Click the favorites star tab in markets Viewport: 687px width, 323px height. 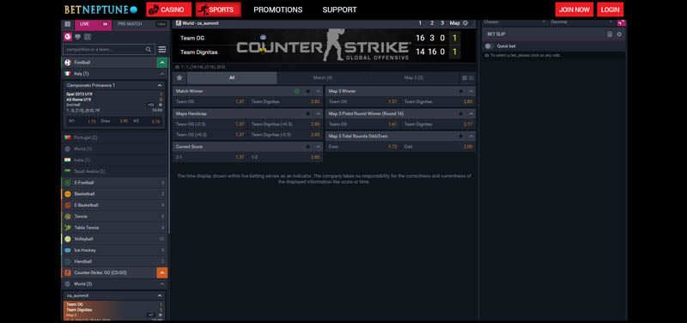click(x=179, y=78)
